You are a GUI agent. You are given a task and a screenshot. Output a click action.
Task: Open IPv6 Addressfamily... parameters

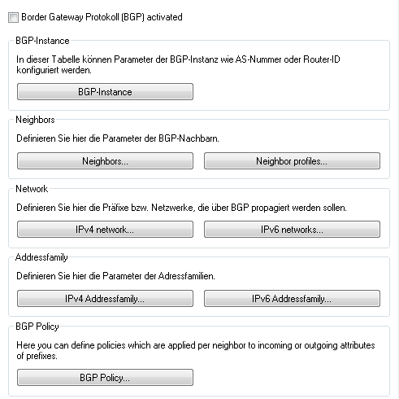pos(292,299)
